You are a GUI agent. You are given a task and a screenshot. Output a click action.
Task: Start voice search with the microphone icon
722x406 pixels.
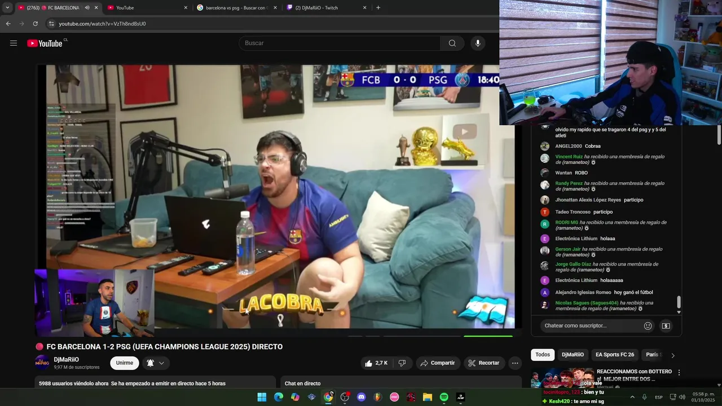[478, 43]
